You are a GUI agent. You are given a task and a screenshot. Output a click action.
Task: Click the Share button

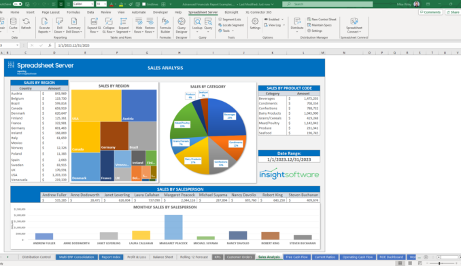click(453, 12)
